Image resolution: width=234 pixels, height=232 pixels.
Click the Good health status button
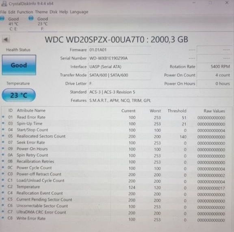pyautogui.click(x=19, y=65)
